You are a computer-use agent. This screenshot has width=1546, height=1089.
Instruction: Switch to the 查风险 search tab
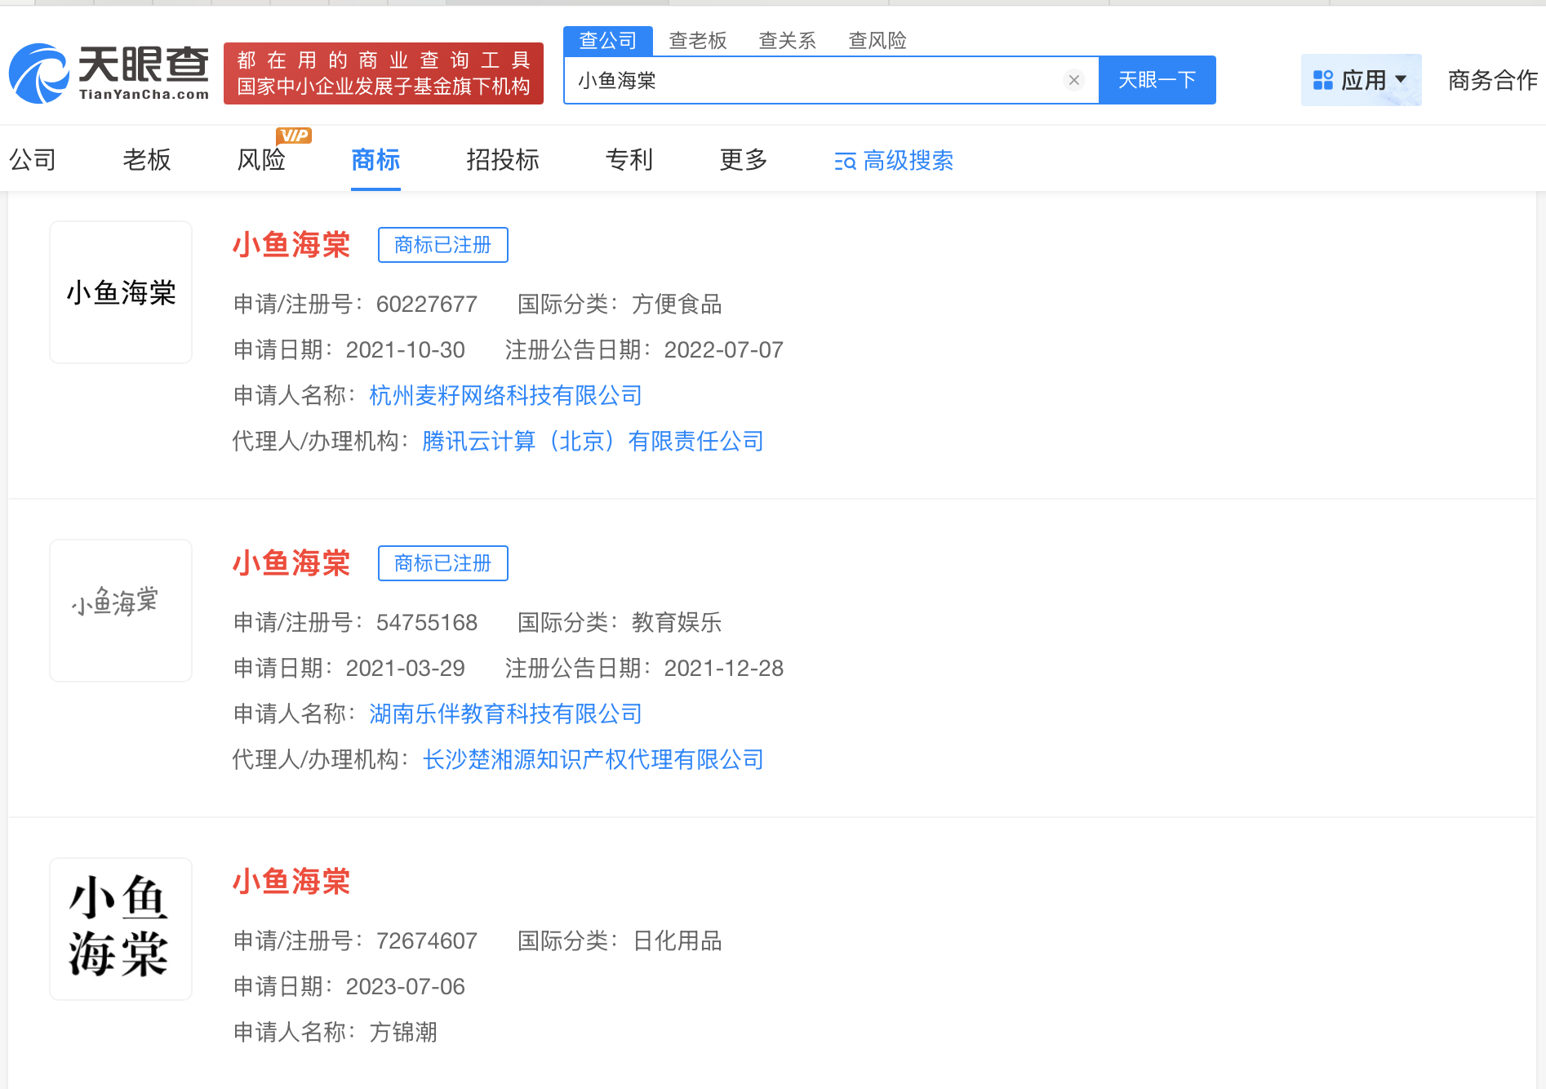pyautogui.click(x=877, y=41)
